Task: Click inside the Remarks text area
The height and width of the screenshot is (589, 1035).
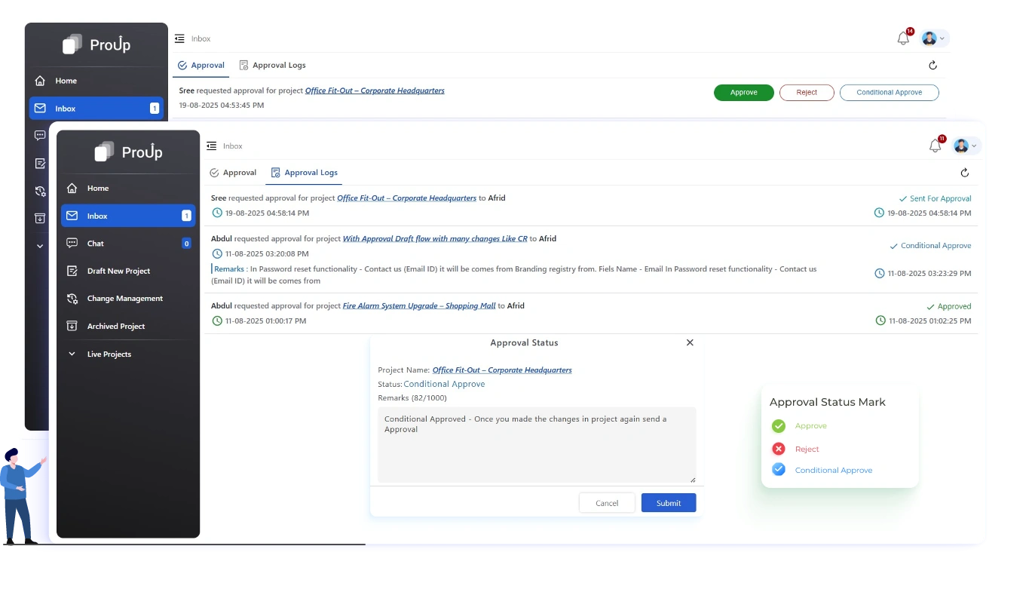Action: 536,445
